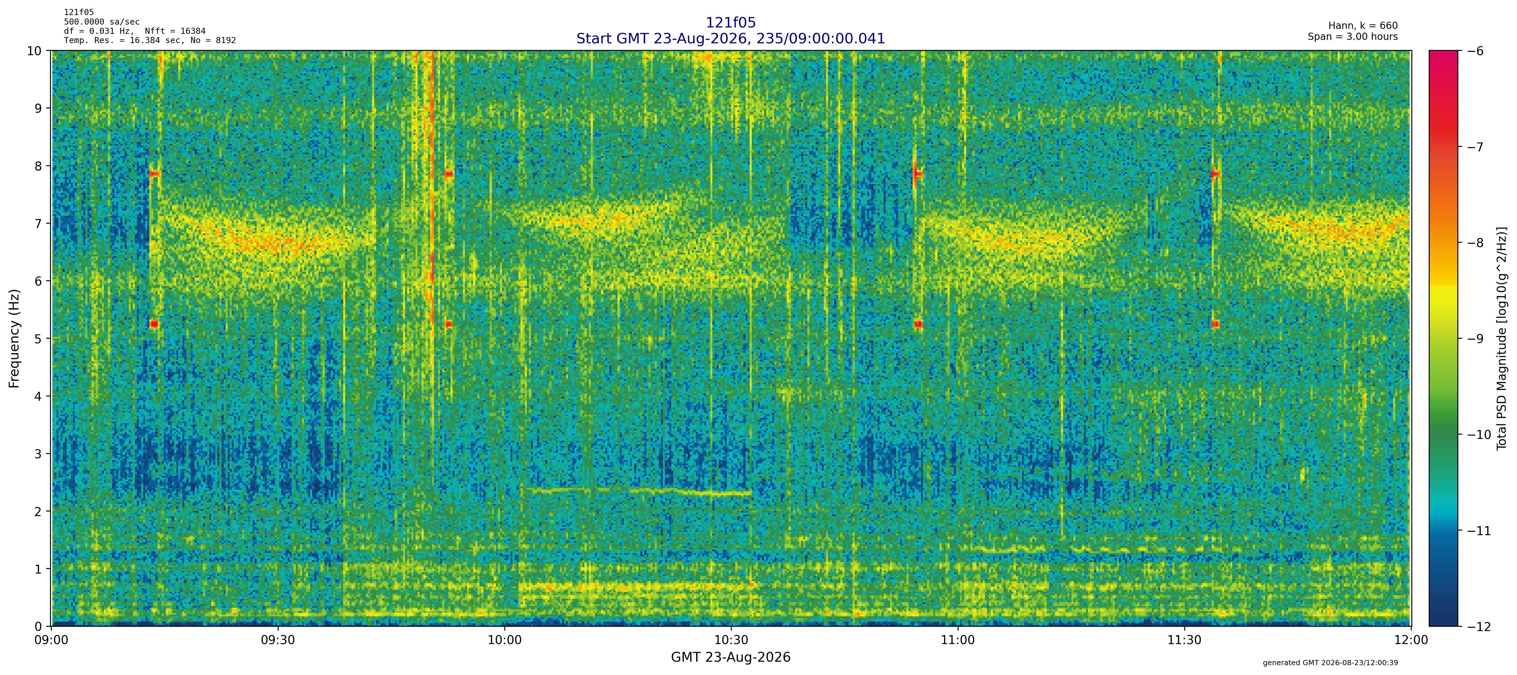The height and width of the screenshot is (675, 1517).
Task: Click the frequency axis tick label "8"
Action: [x=38, y=166]
